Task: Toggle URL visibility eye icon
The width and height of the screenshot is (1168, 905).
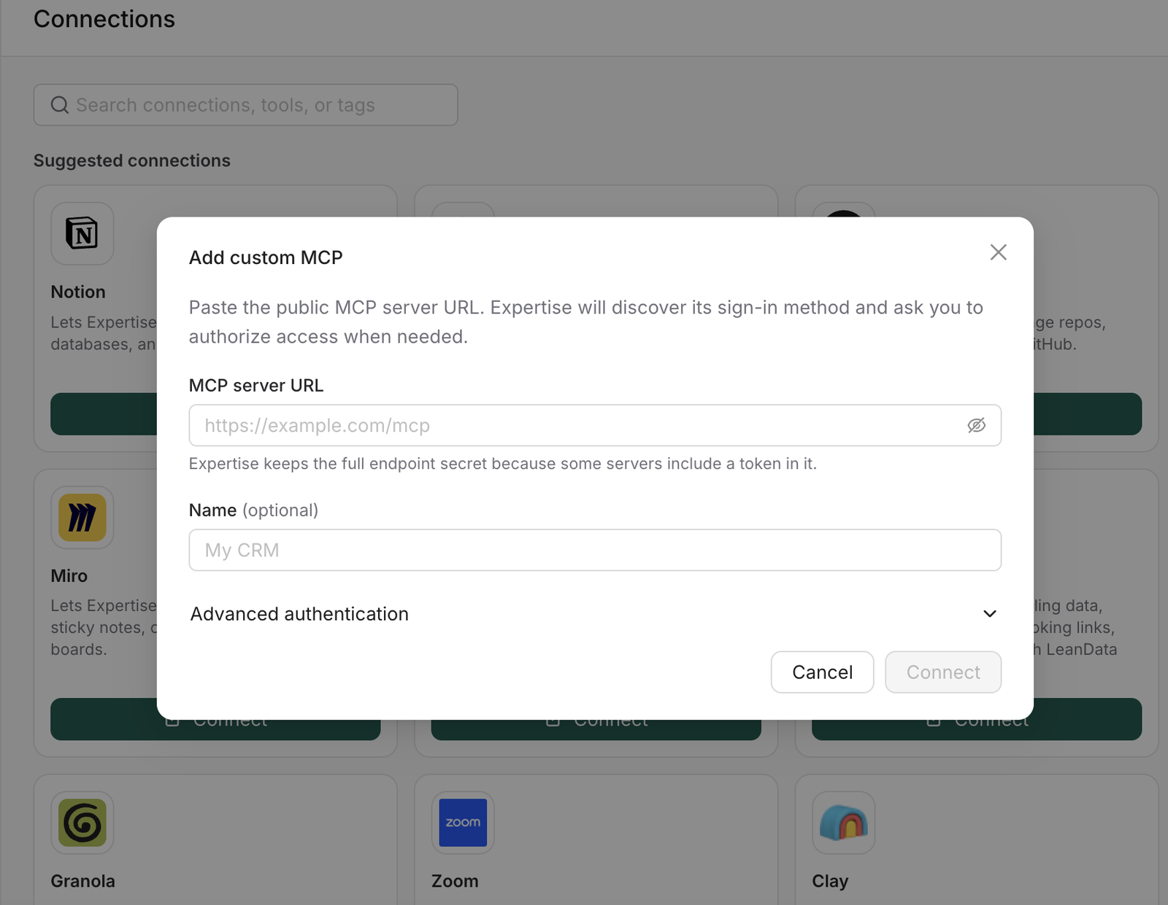Action: tap(976, 425)
